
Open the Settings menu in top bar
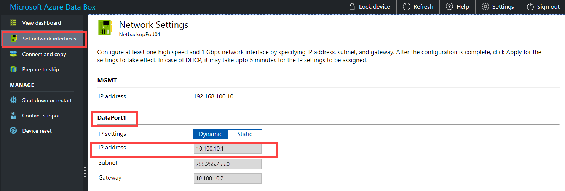[498, 7]
